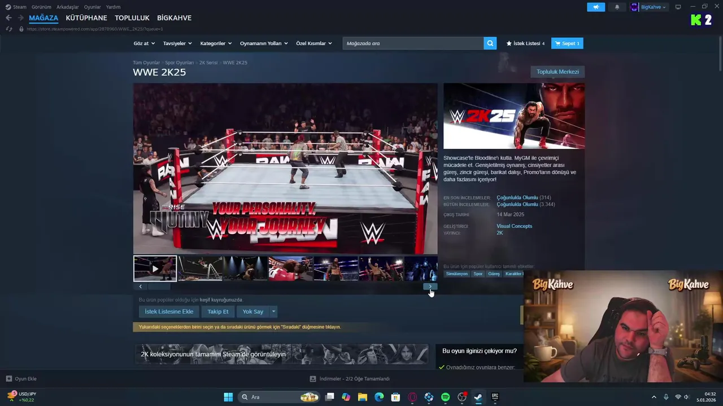Open İstek Listesi wishlist
Screen dimensions: 723x406
(x=525, y=43)
